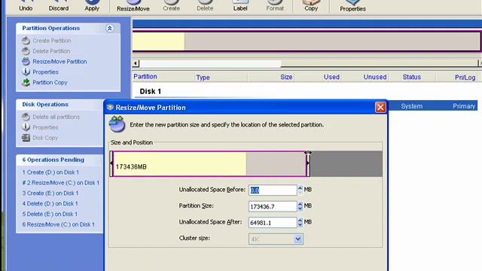Click the System status cell in partition row

pos(412,106)
